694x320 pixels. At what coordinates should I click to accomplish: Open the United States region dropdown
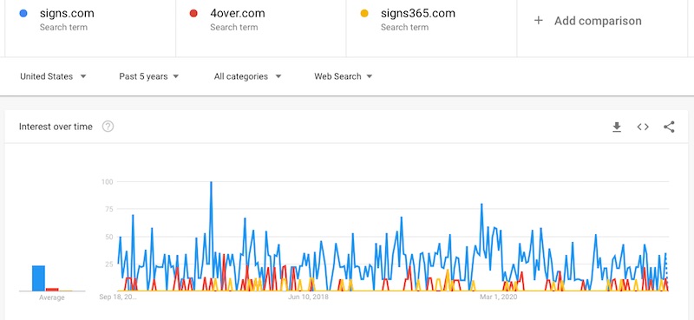pyautogui.click(x=53, y=76)
